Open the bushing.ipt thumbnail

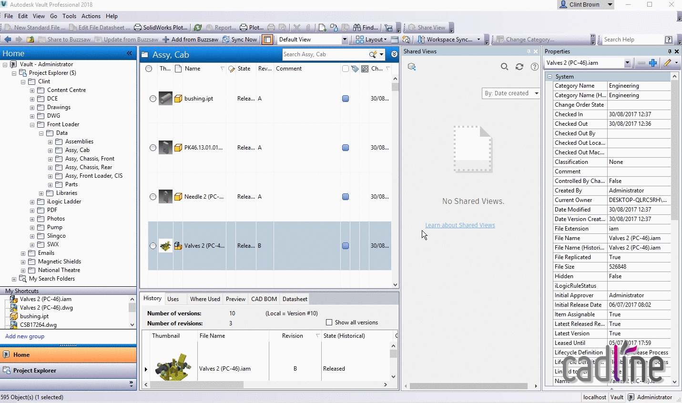165,99
